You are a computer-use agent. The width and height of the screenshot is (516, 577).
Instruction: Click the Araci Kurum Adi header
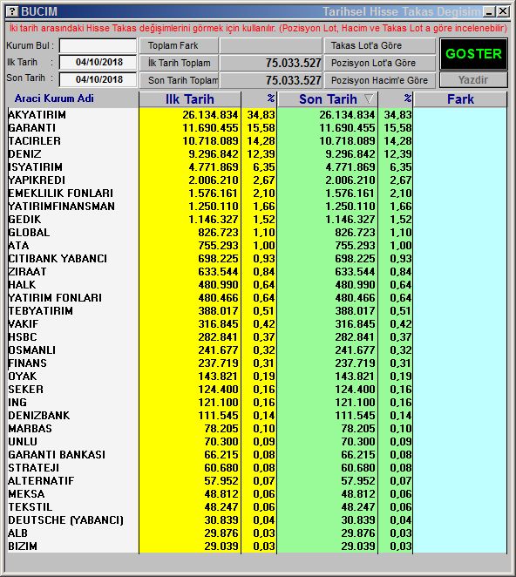(x=54, y=98)
